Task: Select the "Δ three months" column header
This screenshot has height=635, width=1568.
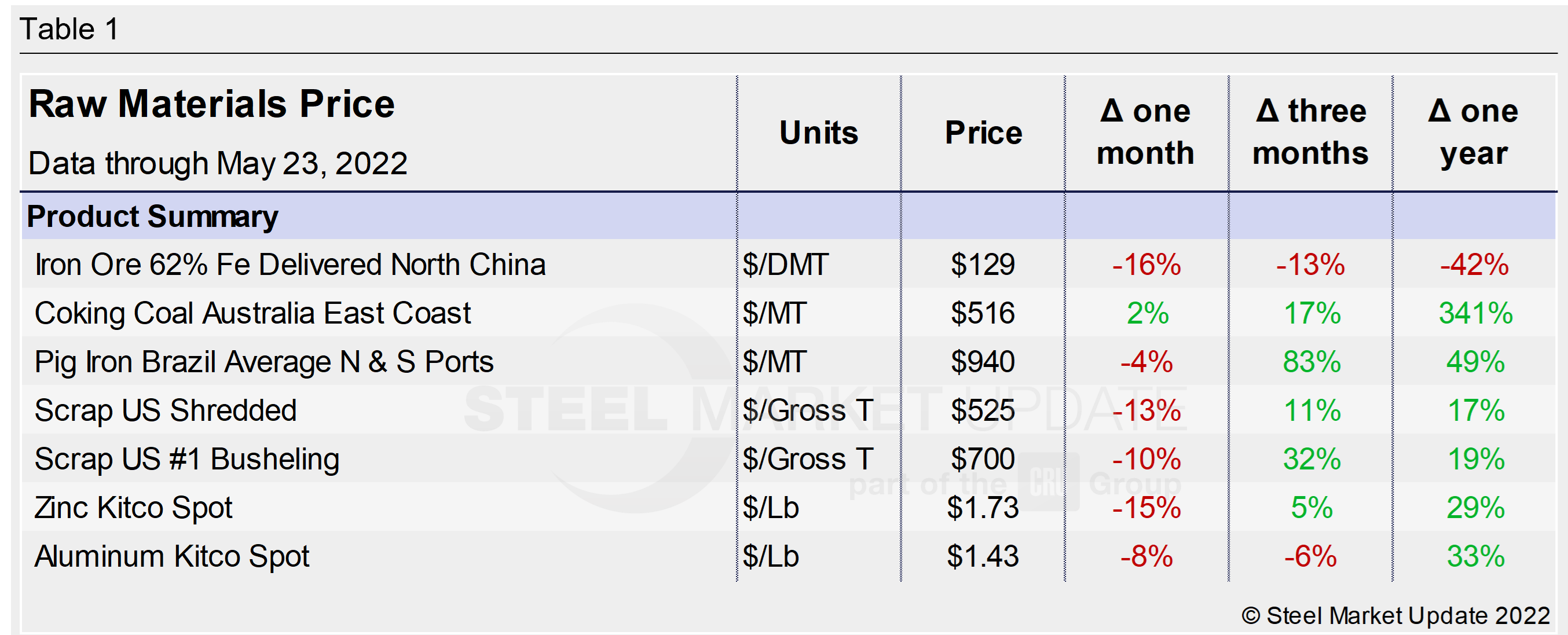Action: click(x=1310, y=132)
